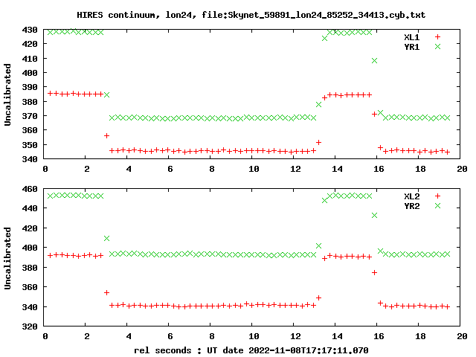Select the lone YR1 point near value 384
The image size is (476, 357).
[106, 94]
